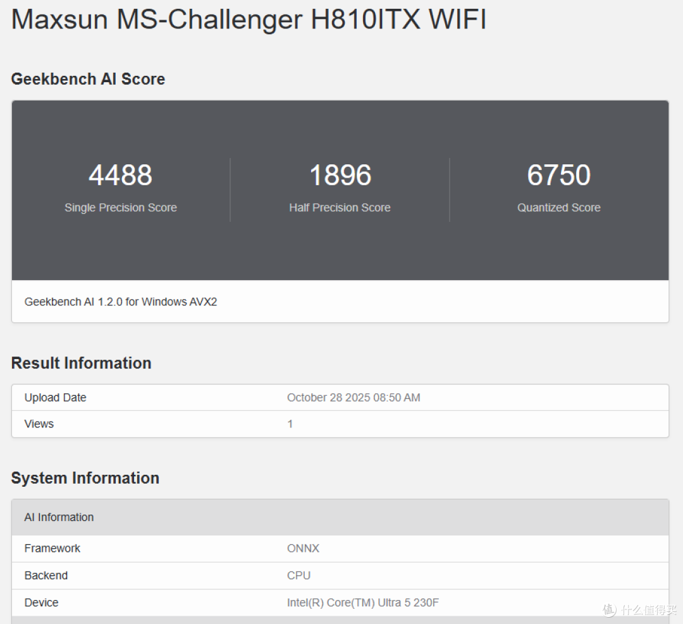Viewport: 683px width, 624px height.
Task: Select the Result Information heading
Action: coord(82,363)
